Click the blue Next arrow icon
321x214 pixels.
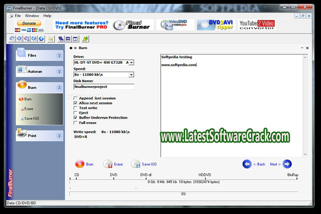coord(287,164)
